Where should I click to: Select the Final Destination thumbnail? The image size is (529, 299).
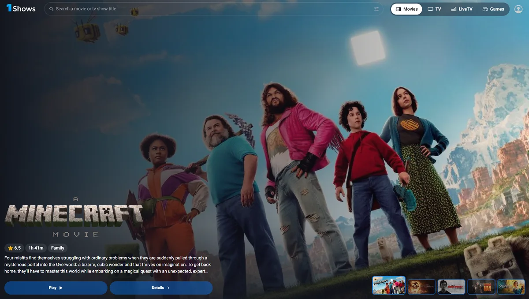click(421, 287)
